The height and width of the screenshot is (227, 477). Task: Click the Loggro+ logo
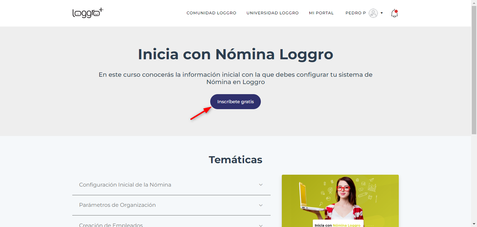pyautogui.click(x=88, y=13)
